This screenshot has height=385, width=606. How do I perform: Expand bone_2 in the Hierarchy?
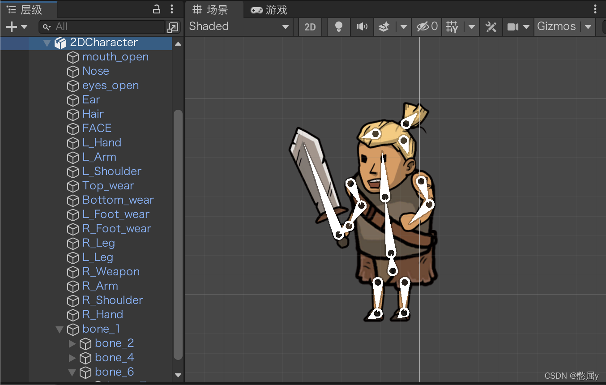[x=72, y=343]
